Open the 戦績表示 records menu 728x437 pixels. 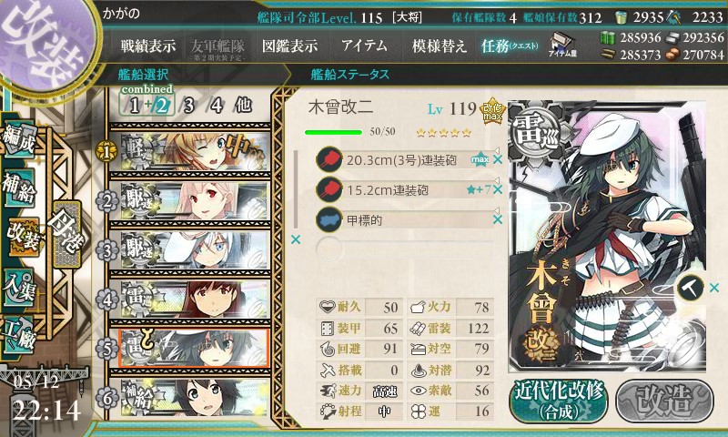tap(148, 46)
